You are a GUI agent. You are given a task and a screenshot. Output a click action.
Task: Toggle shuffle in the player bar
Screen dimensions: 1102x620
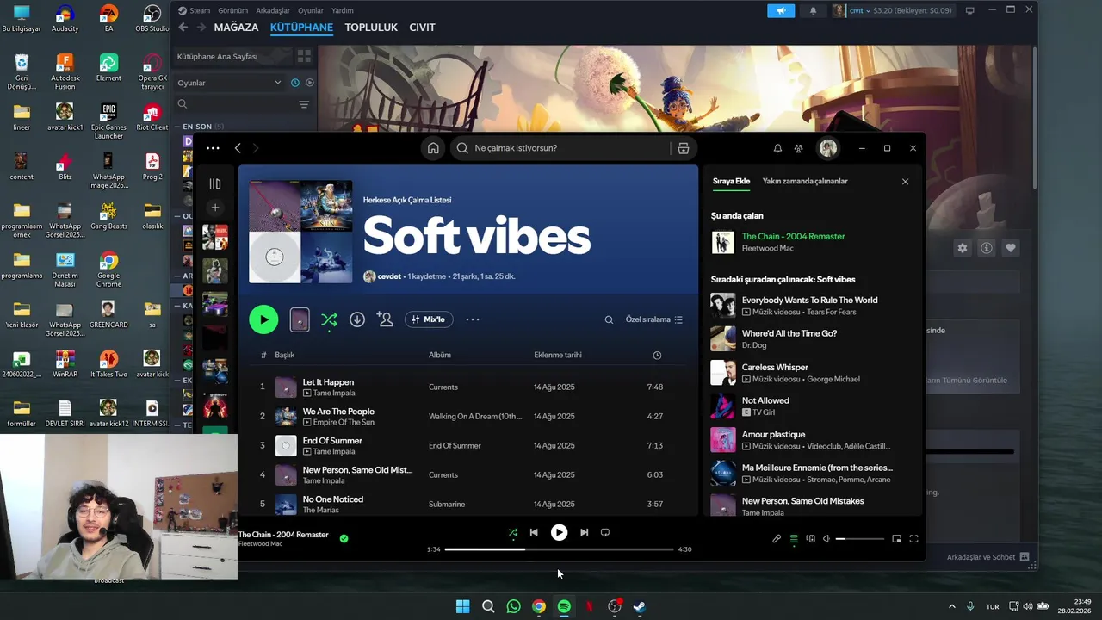(513, 532)
